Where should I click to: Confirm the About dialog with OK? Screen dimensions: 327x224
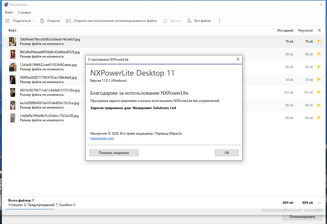coord(227,153)
